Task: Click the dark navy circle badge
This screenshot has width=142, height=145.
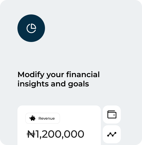Action: click(31, 28)
